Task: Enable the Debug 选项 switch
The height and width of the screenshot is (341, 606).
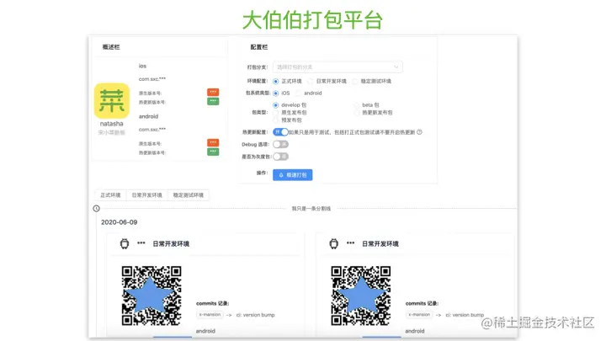Action: click(x=280, y=144)
